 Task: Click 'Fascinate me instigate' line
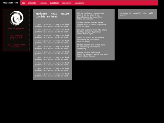tap(88, 39)
